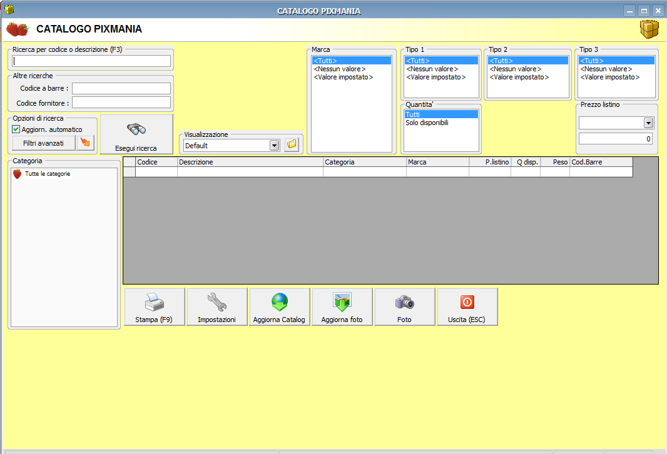
Task: Select <Valore impostato> in the Tipo 2 list
Action: pos(527,77)
